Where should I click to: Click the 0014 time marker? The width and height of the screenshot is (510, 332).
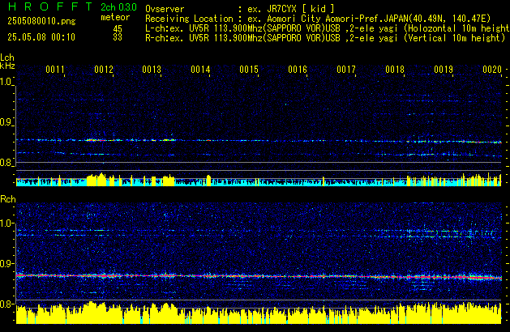coord(200,70)
